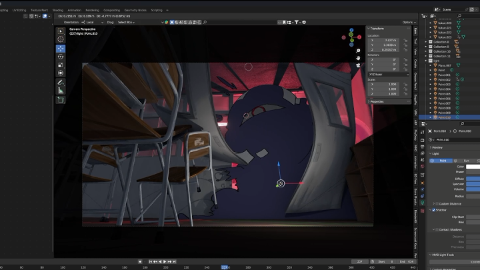The height and width of the screenshot is (270, 480).
Task: Expand the Properties panel in the sidebar
Action: [x=375, y=101]
